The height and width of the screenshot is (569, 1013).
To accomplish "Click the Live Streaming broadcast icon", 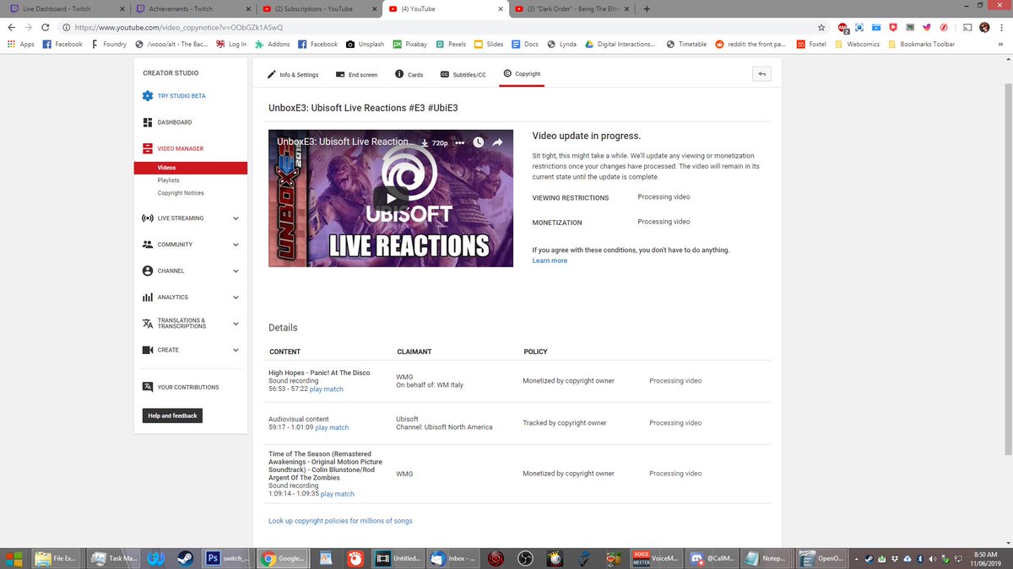I will (148, 218).
